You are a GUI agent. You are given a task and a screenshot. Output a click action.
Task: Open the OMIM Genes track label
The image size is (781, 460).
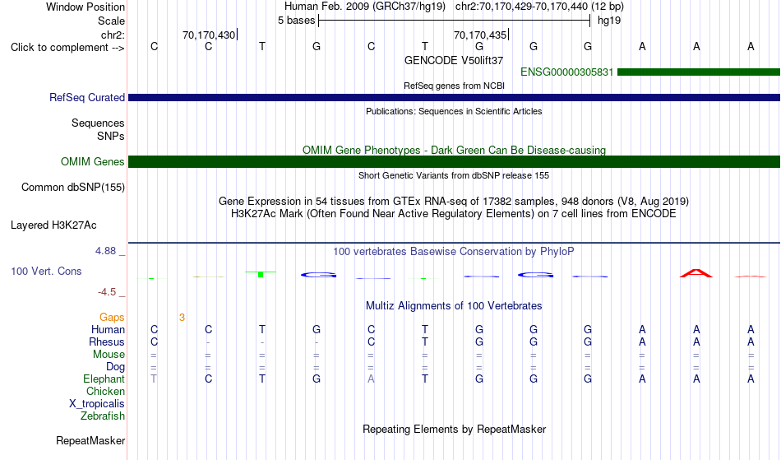point(92,161)
